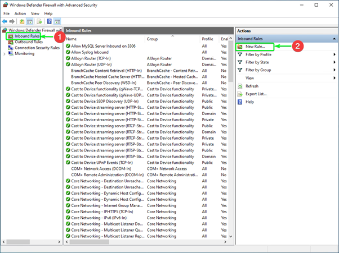Screen dimensions: 339x253
Task: Click New Rule... in the Actions pane
Action: [x=255, y=47]
